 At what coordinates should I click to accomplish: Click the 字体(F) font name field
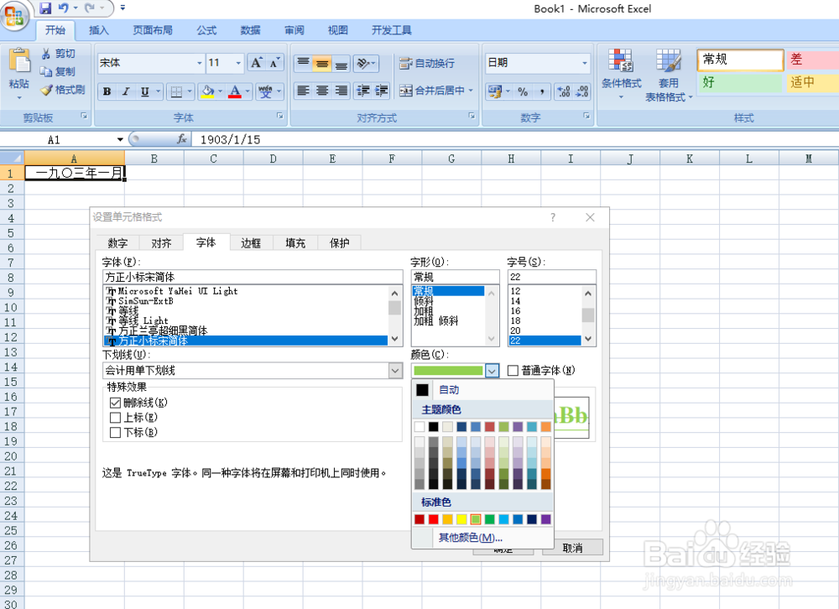[252, 277]
